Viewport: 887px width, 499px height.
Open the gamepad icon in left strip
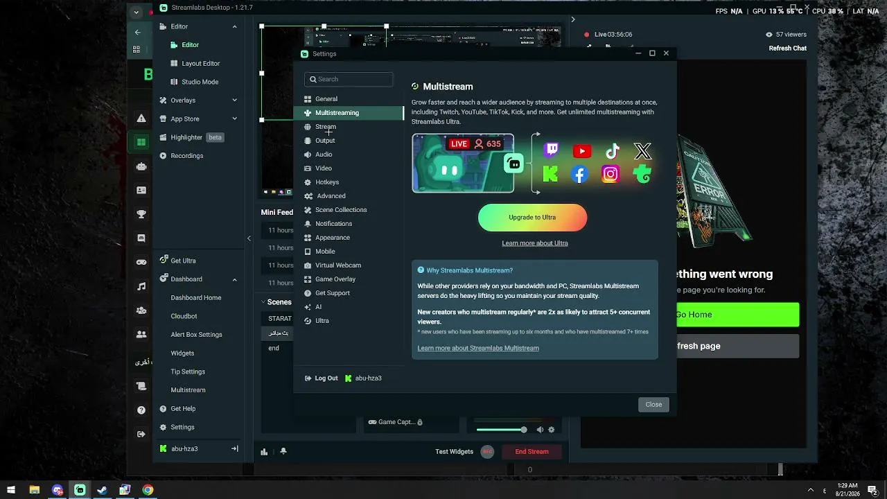tap(141, 262)
